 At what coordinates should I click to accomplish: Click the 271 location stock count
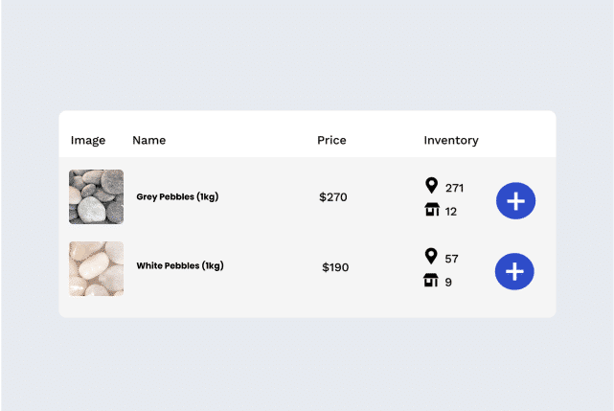pyautogui.click(x=454, y=188)
